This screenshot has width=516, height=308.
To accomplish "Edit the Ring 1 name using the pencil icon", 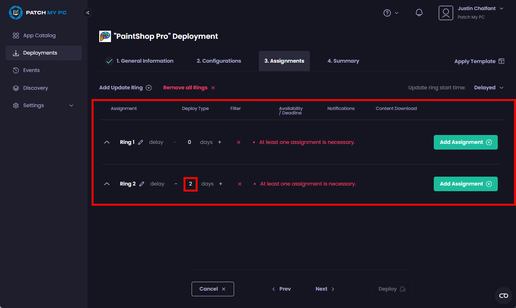I will click(x=141, y=142).
